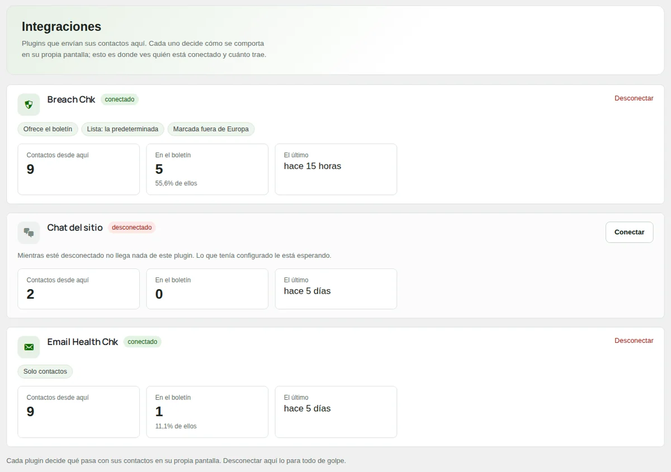The image size is (671, 472).
Task: Click the Email Health Chk envelope icon
Action: pos(29,347)
